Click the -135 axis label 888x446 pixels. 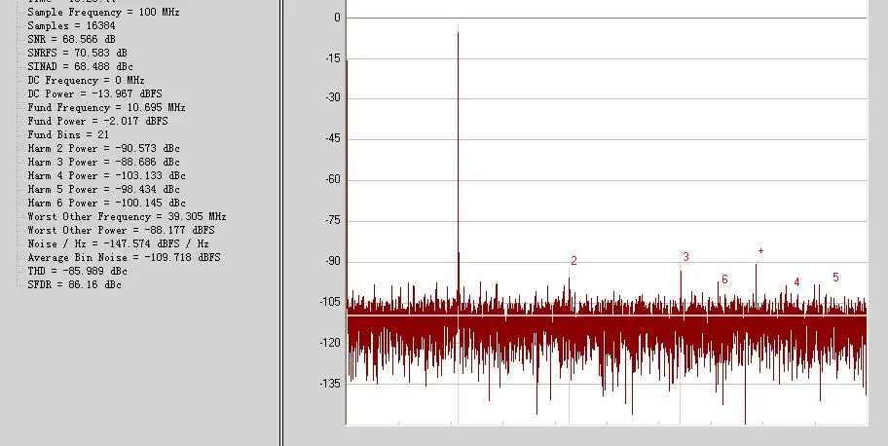pos(330,384)
